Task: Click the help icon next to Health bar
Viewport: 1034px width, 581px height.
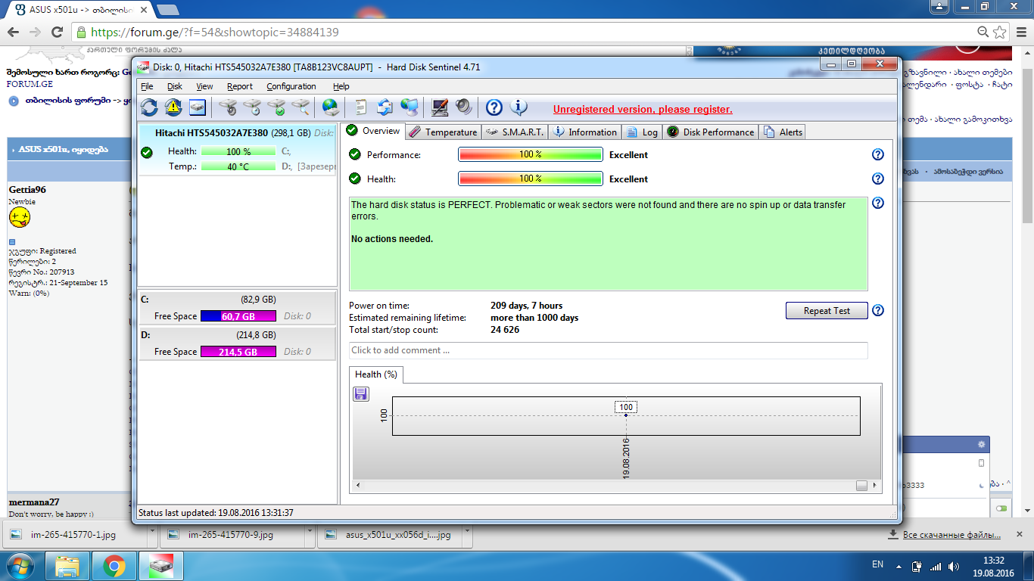Action: 878,179
